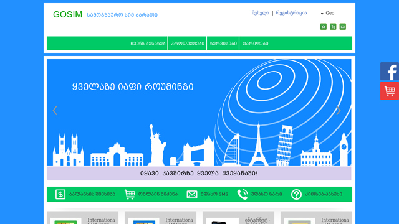Open the ტარიფები menu item

pyautogui.click(x=255, y=44)
